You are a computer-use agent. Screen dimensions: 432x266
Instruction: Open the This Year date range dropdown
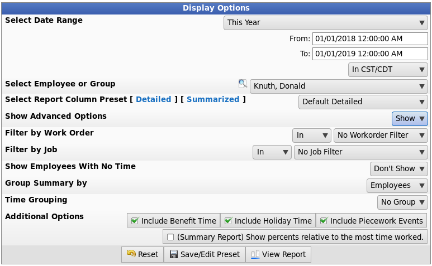coord(326,22)
